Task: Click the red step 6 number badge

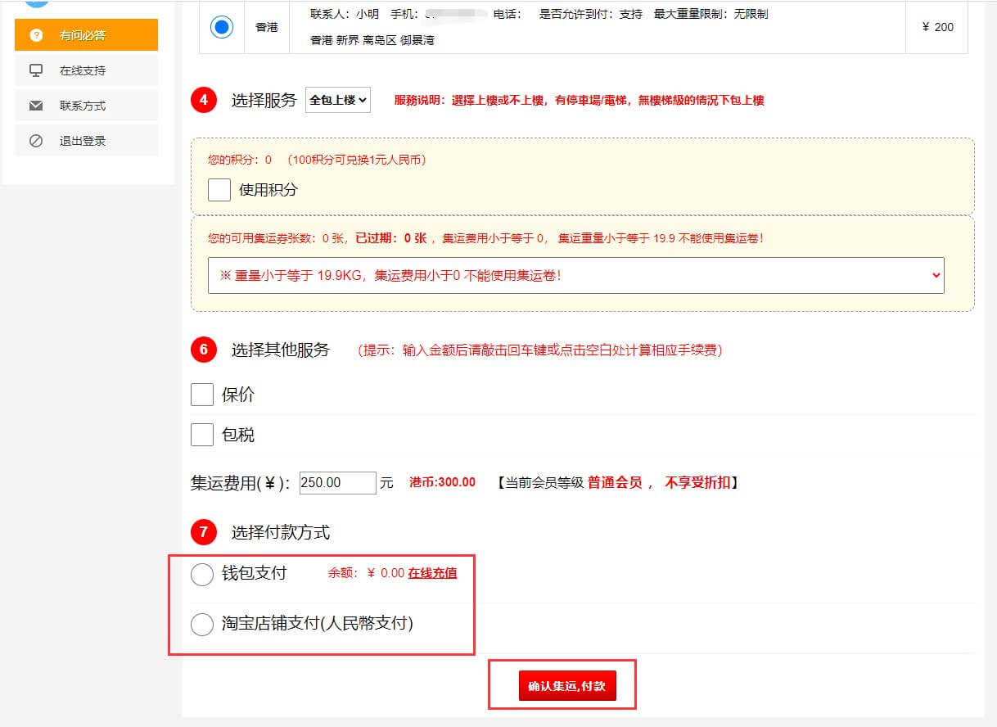Action: [x=204, y=350]
